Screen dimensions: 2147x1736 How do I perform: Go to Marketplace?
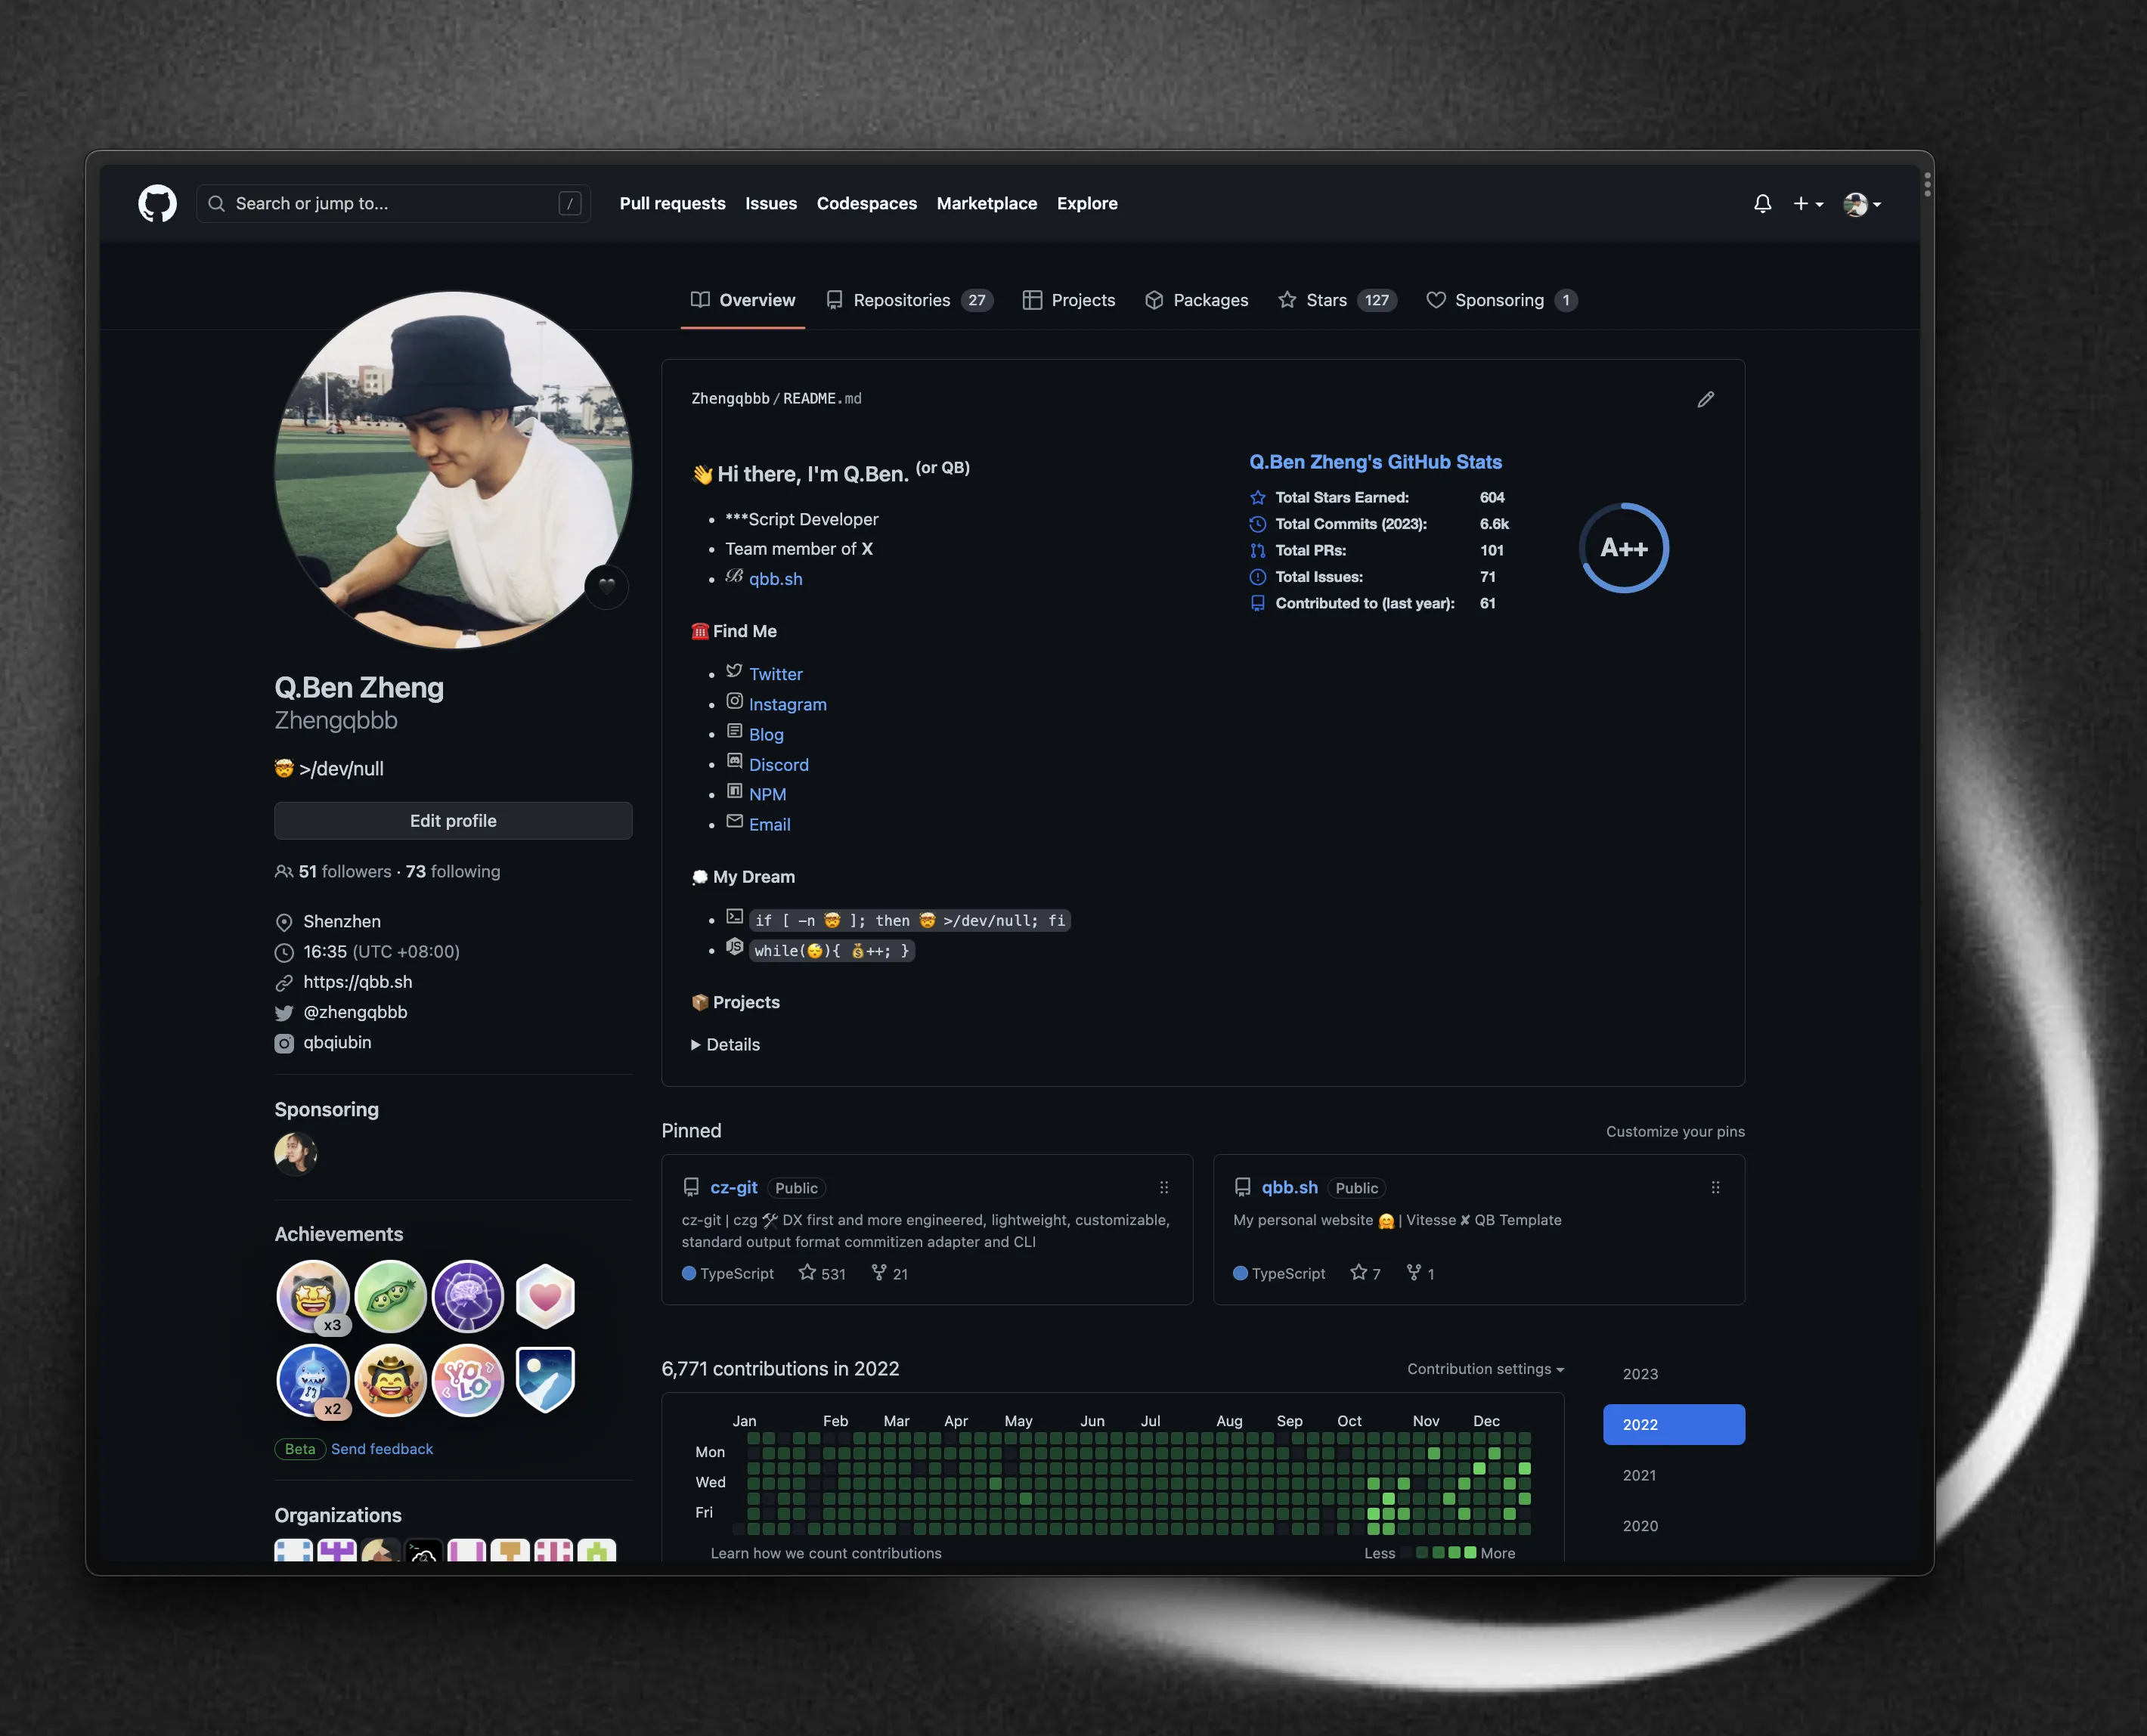[986, 204]
